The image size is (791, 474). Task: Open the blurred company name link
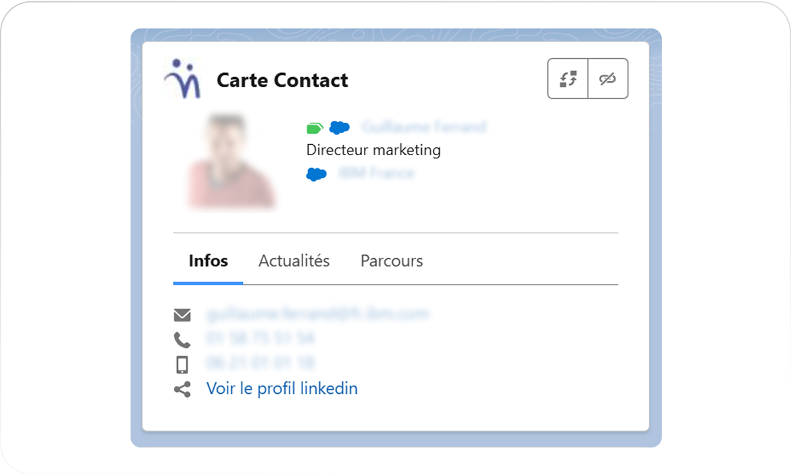tap(376, 173)
